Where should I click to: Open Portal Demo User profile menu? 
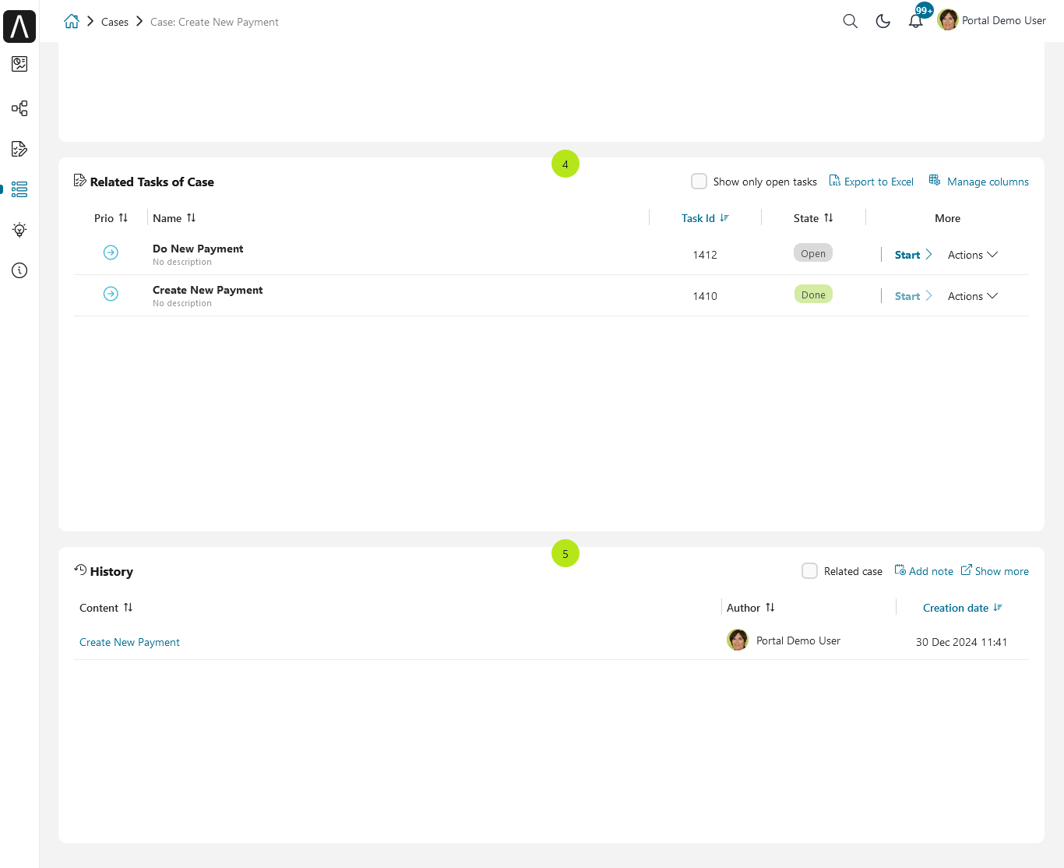[x=992, y=20]
